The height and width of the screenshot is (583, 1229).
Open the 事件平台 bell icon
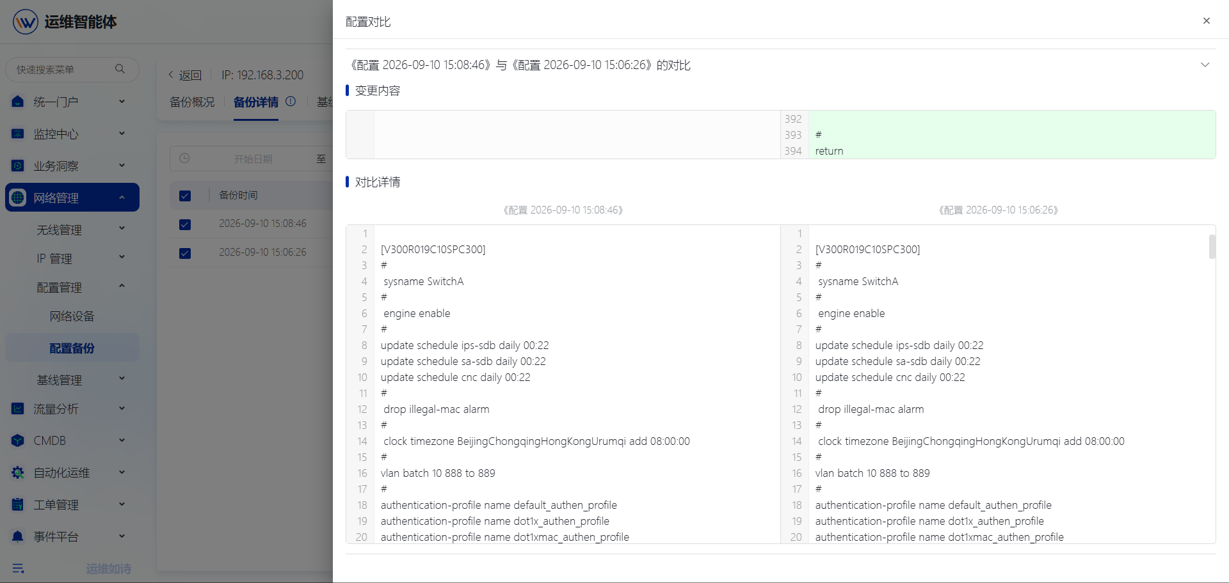tap(18, 536)
